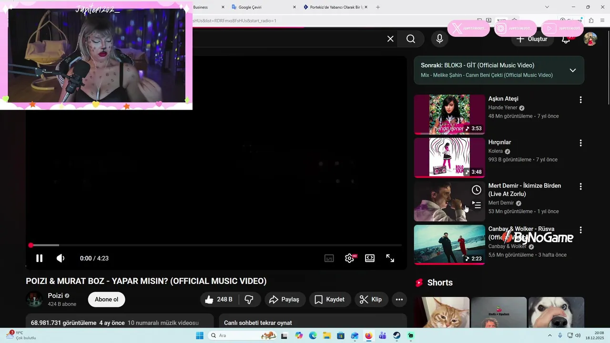Click the taskbar Ara search box
This screenshot has height=343, width=610.
[x=243, y=335]
